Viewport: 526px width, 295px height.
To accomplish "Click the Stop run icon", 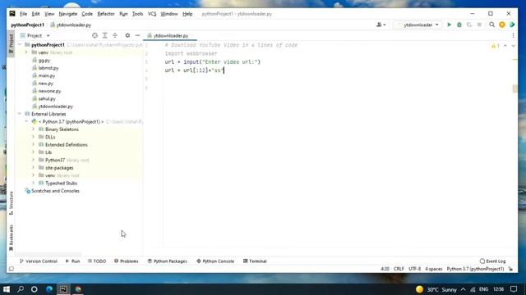I will coord(479,25).
